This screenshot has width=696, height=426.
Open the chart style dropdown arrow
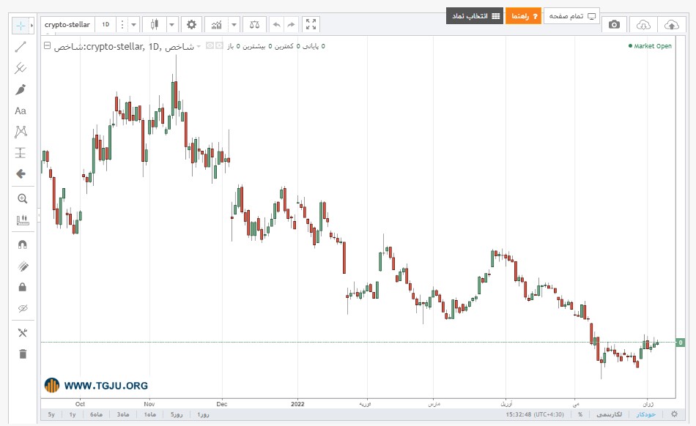[171, 25]
